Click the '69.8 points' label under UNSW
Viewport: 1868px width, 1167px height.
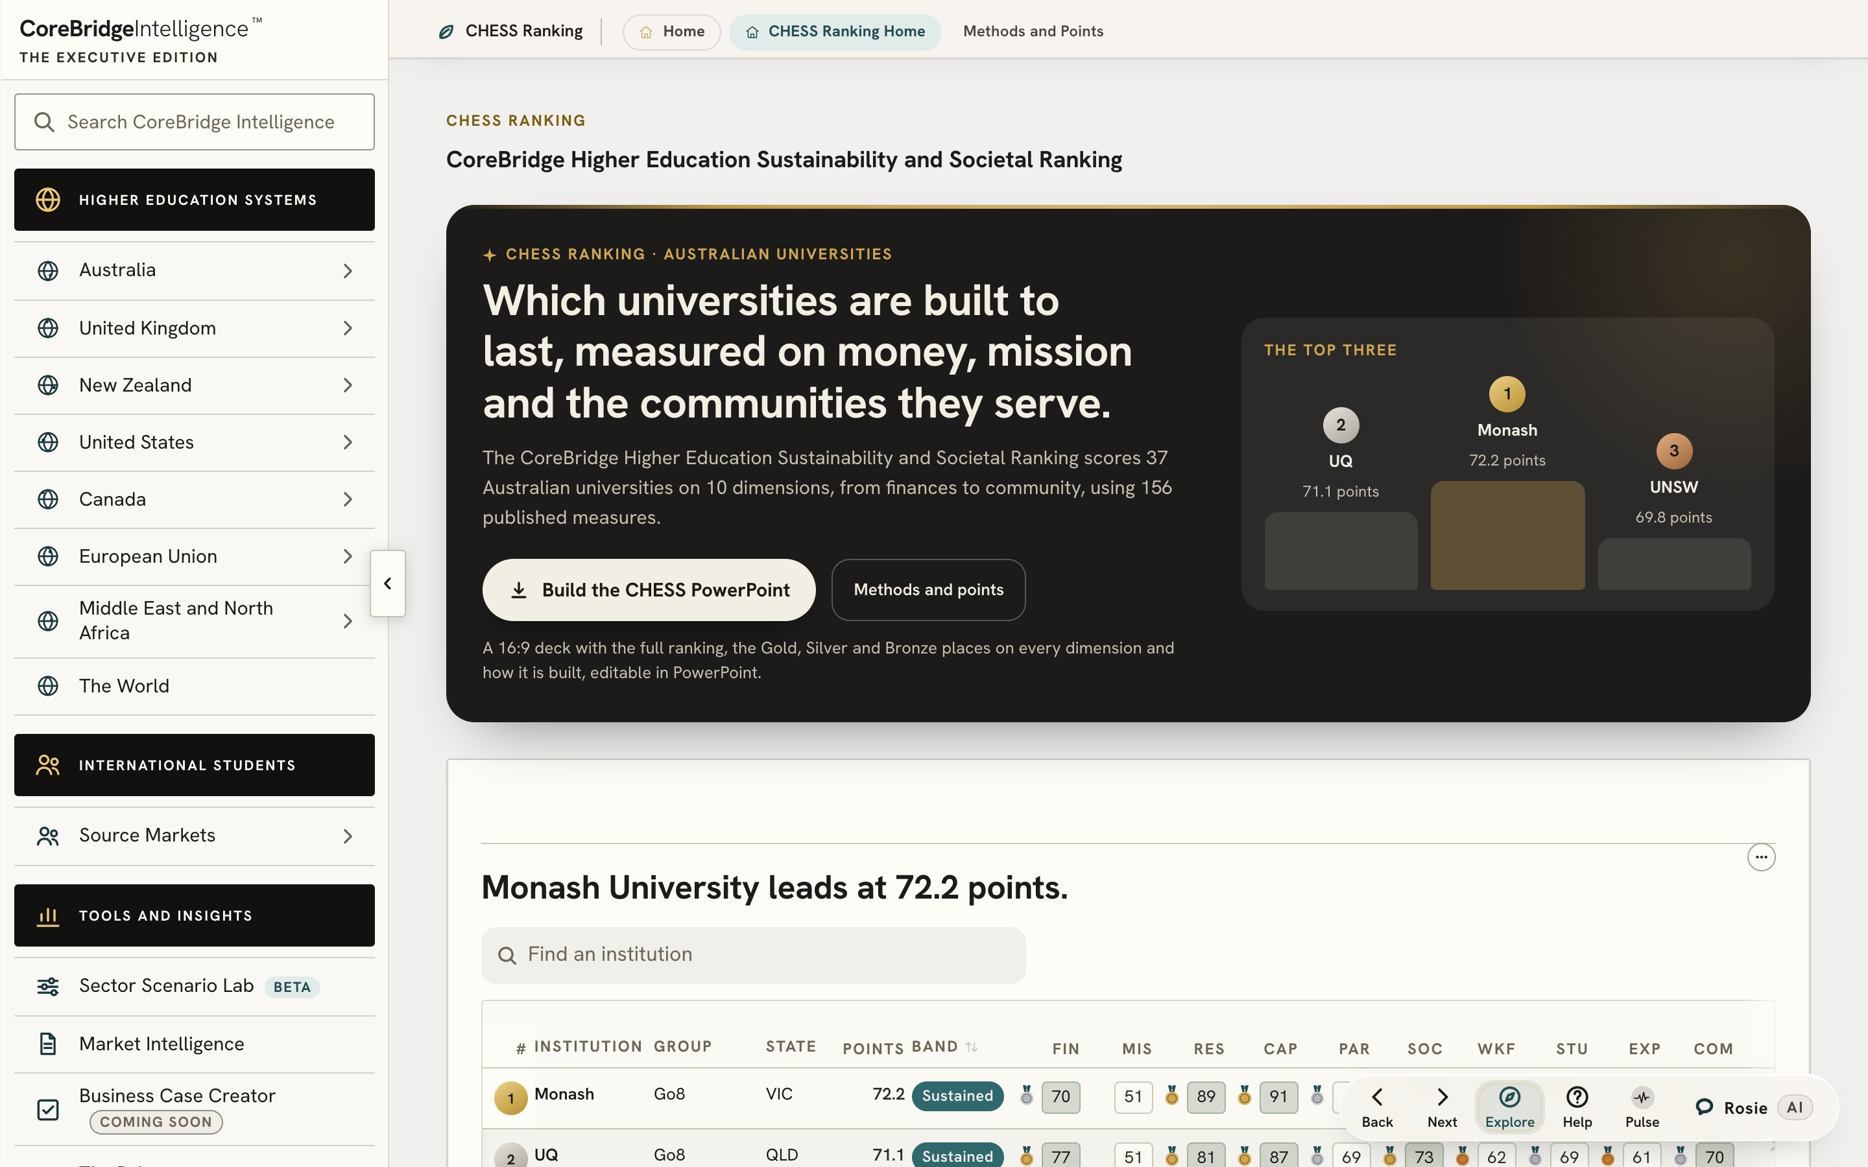(1673, 517)
